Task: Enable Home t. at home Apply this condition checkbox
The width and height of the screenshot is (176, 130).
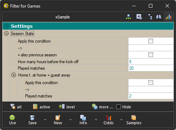Action: pyautogui.click(x=151, y=83)
